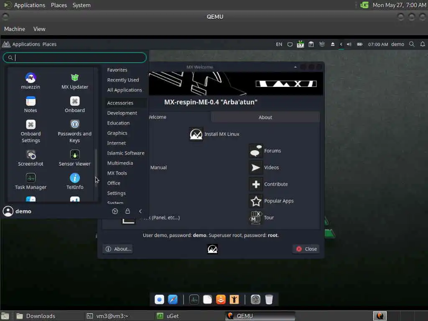
Task: Open the QEMU View menu
Action: pos(39,29)
